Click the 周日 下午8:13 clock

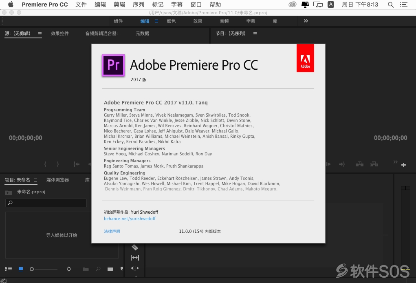click(x=360, y=4)
